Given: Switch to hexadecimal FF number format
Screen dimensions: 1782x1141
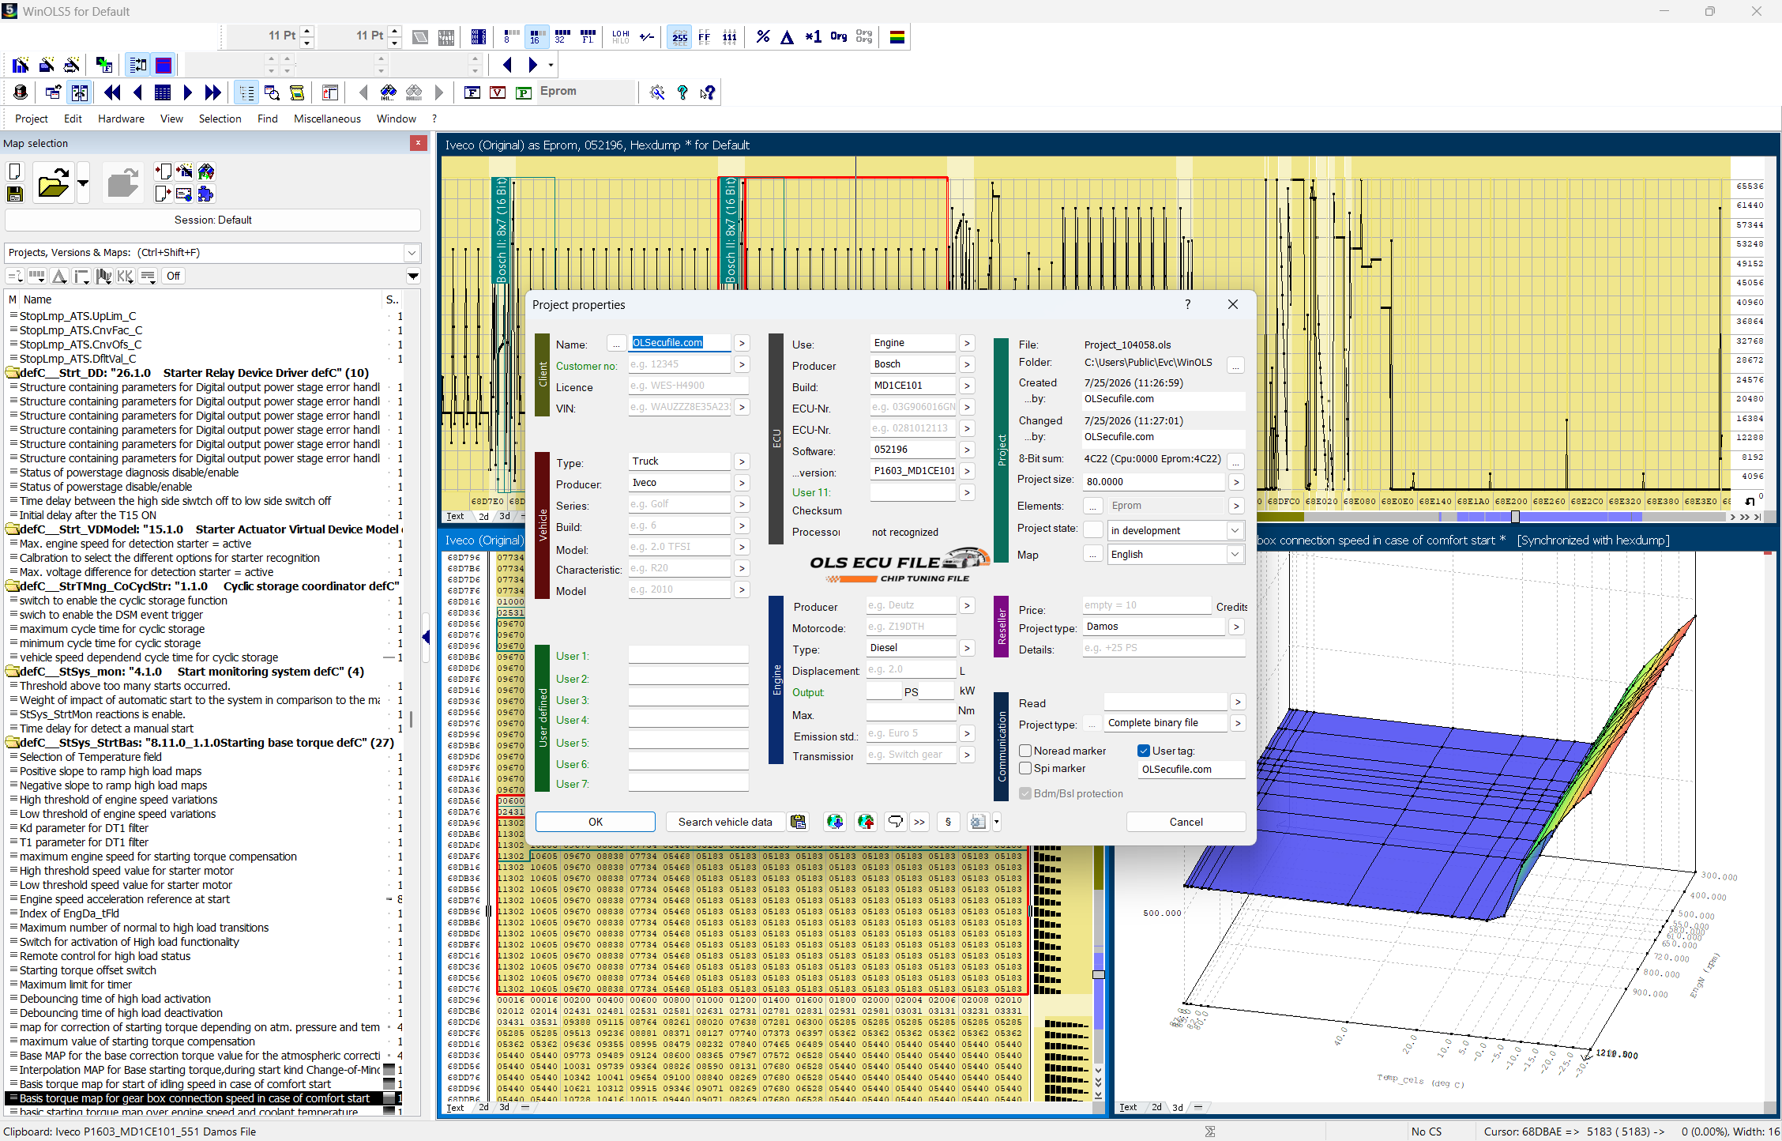Looking at the screenshot, I should (x=705, y=36).
